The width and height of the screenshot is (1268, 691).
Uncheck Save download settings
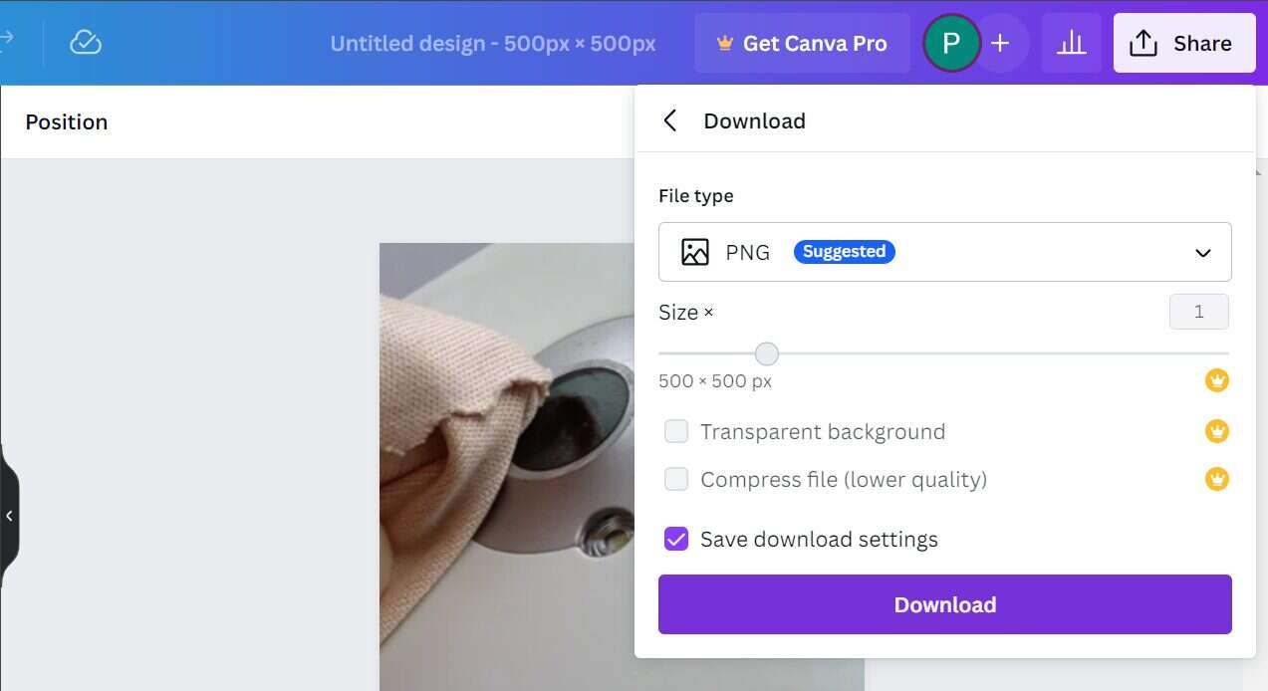tap(676, 539)
